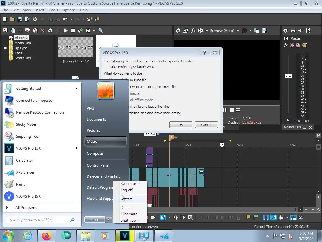Open a project using the folder icon

tap(12, 19)
